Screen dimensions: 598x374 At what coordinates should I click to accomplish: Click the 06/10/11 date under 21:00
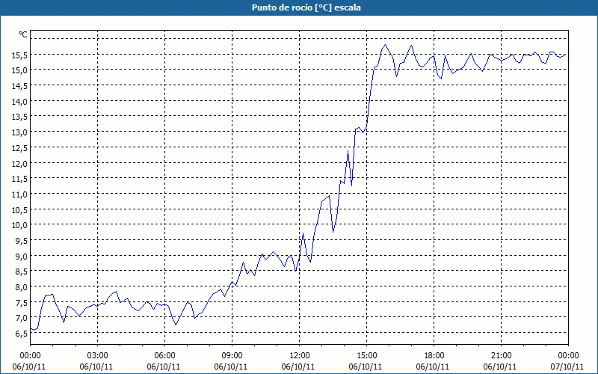click(x=500, y=367)
